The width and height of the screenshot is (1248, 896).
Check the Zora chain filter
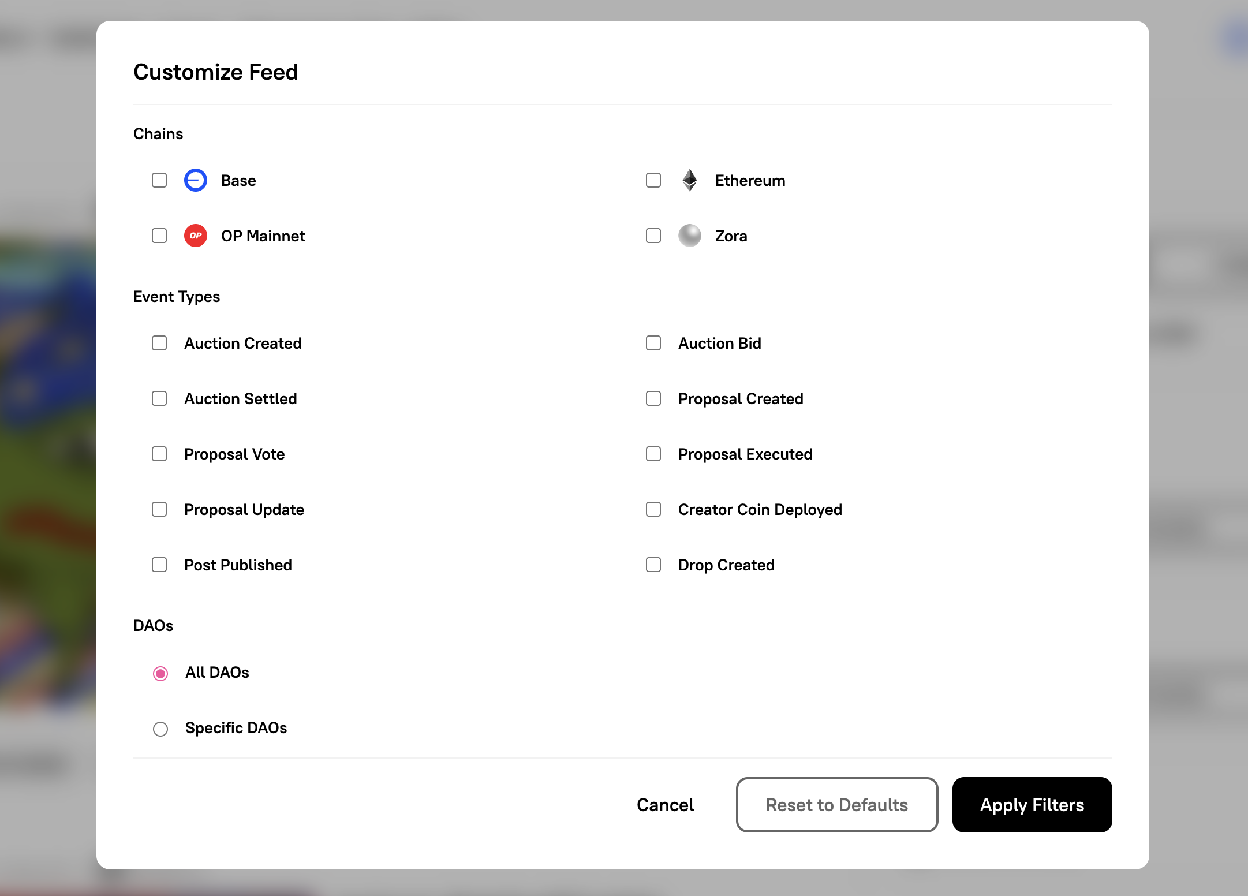[653, 236]
